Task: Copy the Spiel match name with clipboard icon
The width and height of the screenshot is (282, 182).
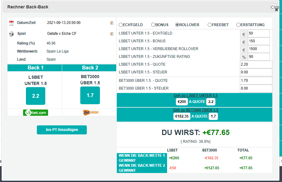Action: coord(112,34)
